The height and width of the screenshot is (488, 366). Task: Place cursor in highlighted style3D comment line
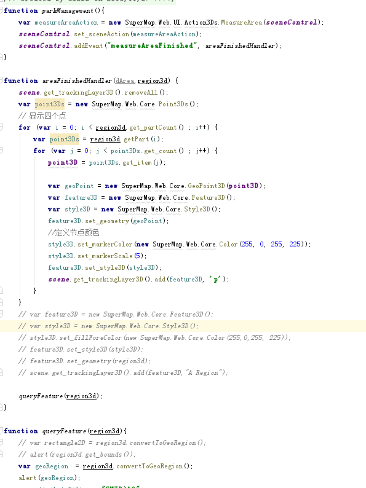point(108,326)
